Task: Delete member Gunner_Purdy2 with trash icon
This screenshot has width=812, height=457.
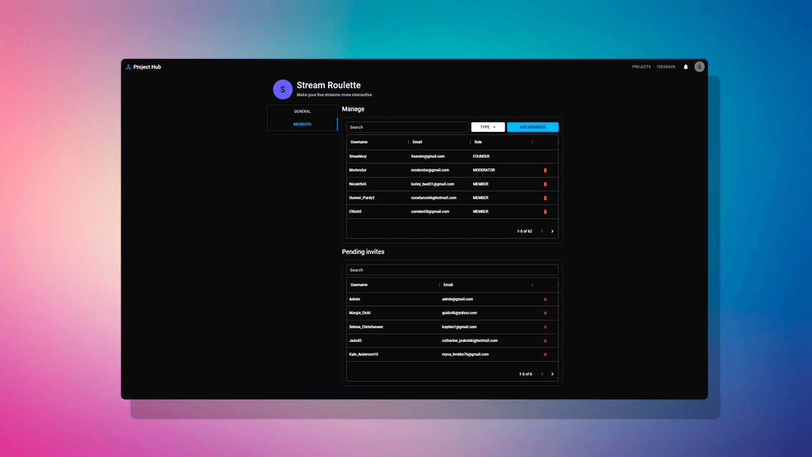Action: (545, 198)
